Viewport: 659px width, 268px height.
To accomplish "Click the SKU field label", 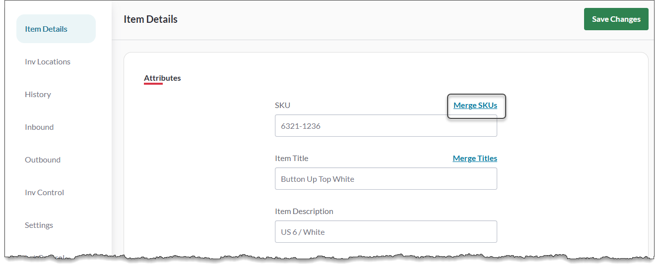I will (x=282, y=106).
